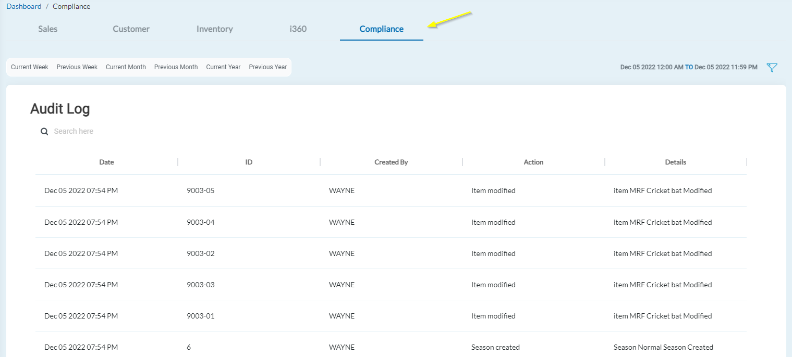Click the filter funnel icon
Screen dimensions: 792x357
tap(772, 68)
